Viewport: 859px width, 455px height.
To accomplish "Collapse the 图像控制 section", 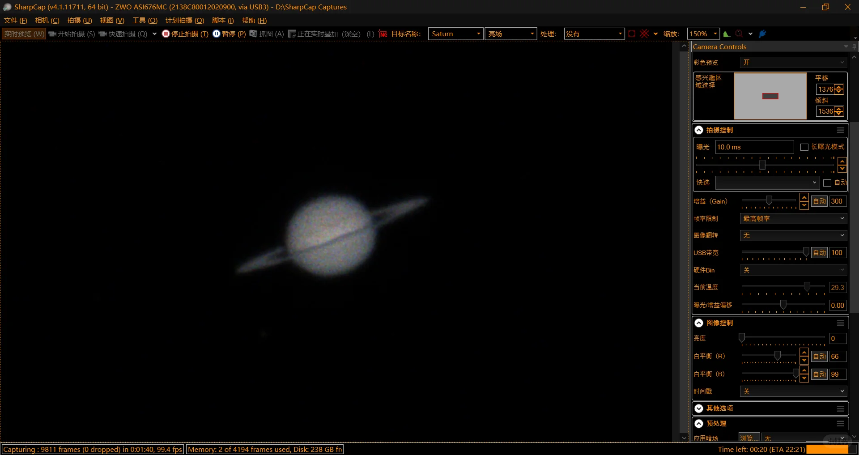I will tap(699, 323).
